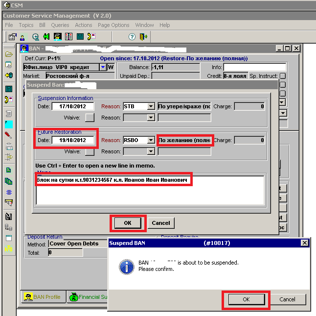
Task: Click OK in the Suspend Ban form
Action: 128,223
